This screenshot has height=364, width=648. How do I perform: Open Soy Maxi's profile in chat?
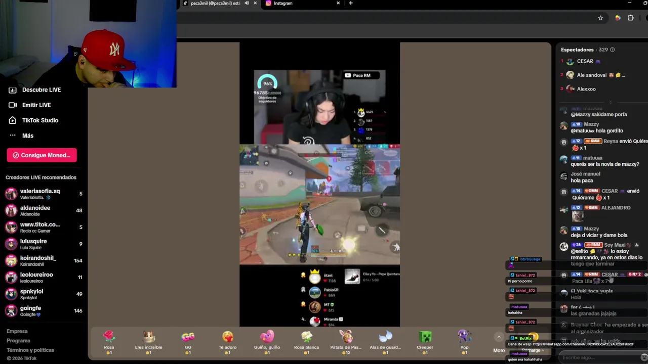click(x=615, y=245)
